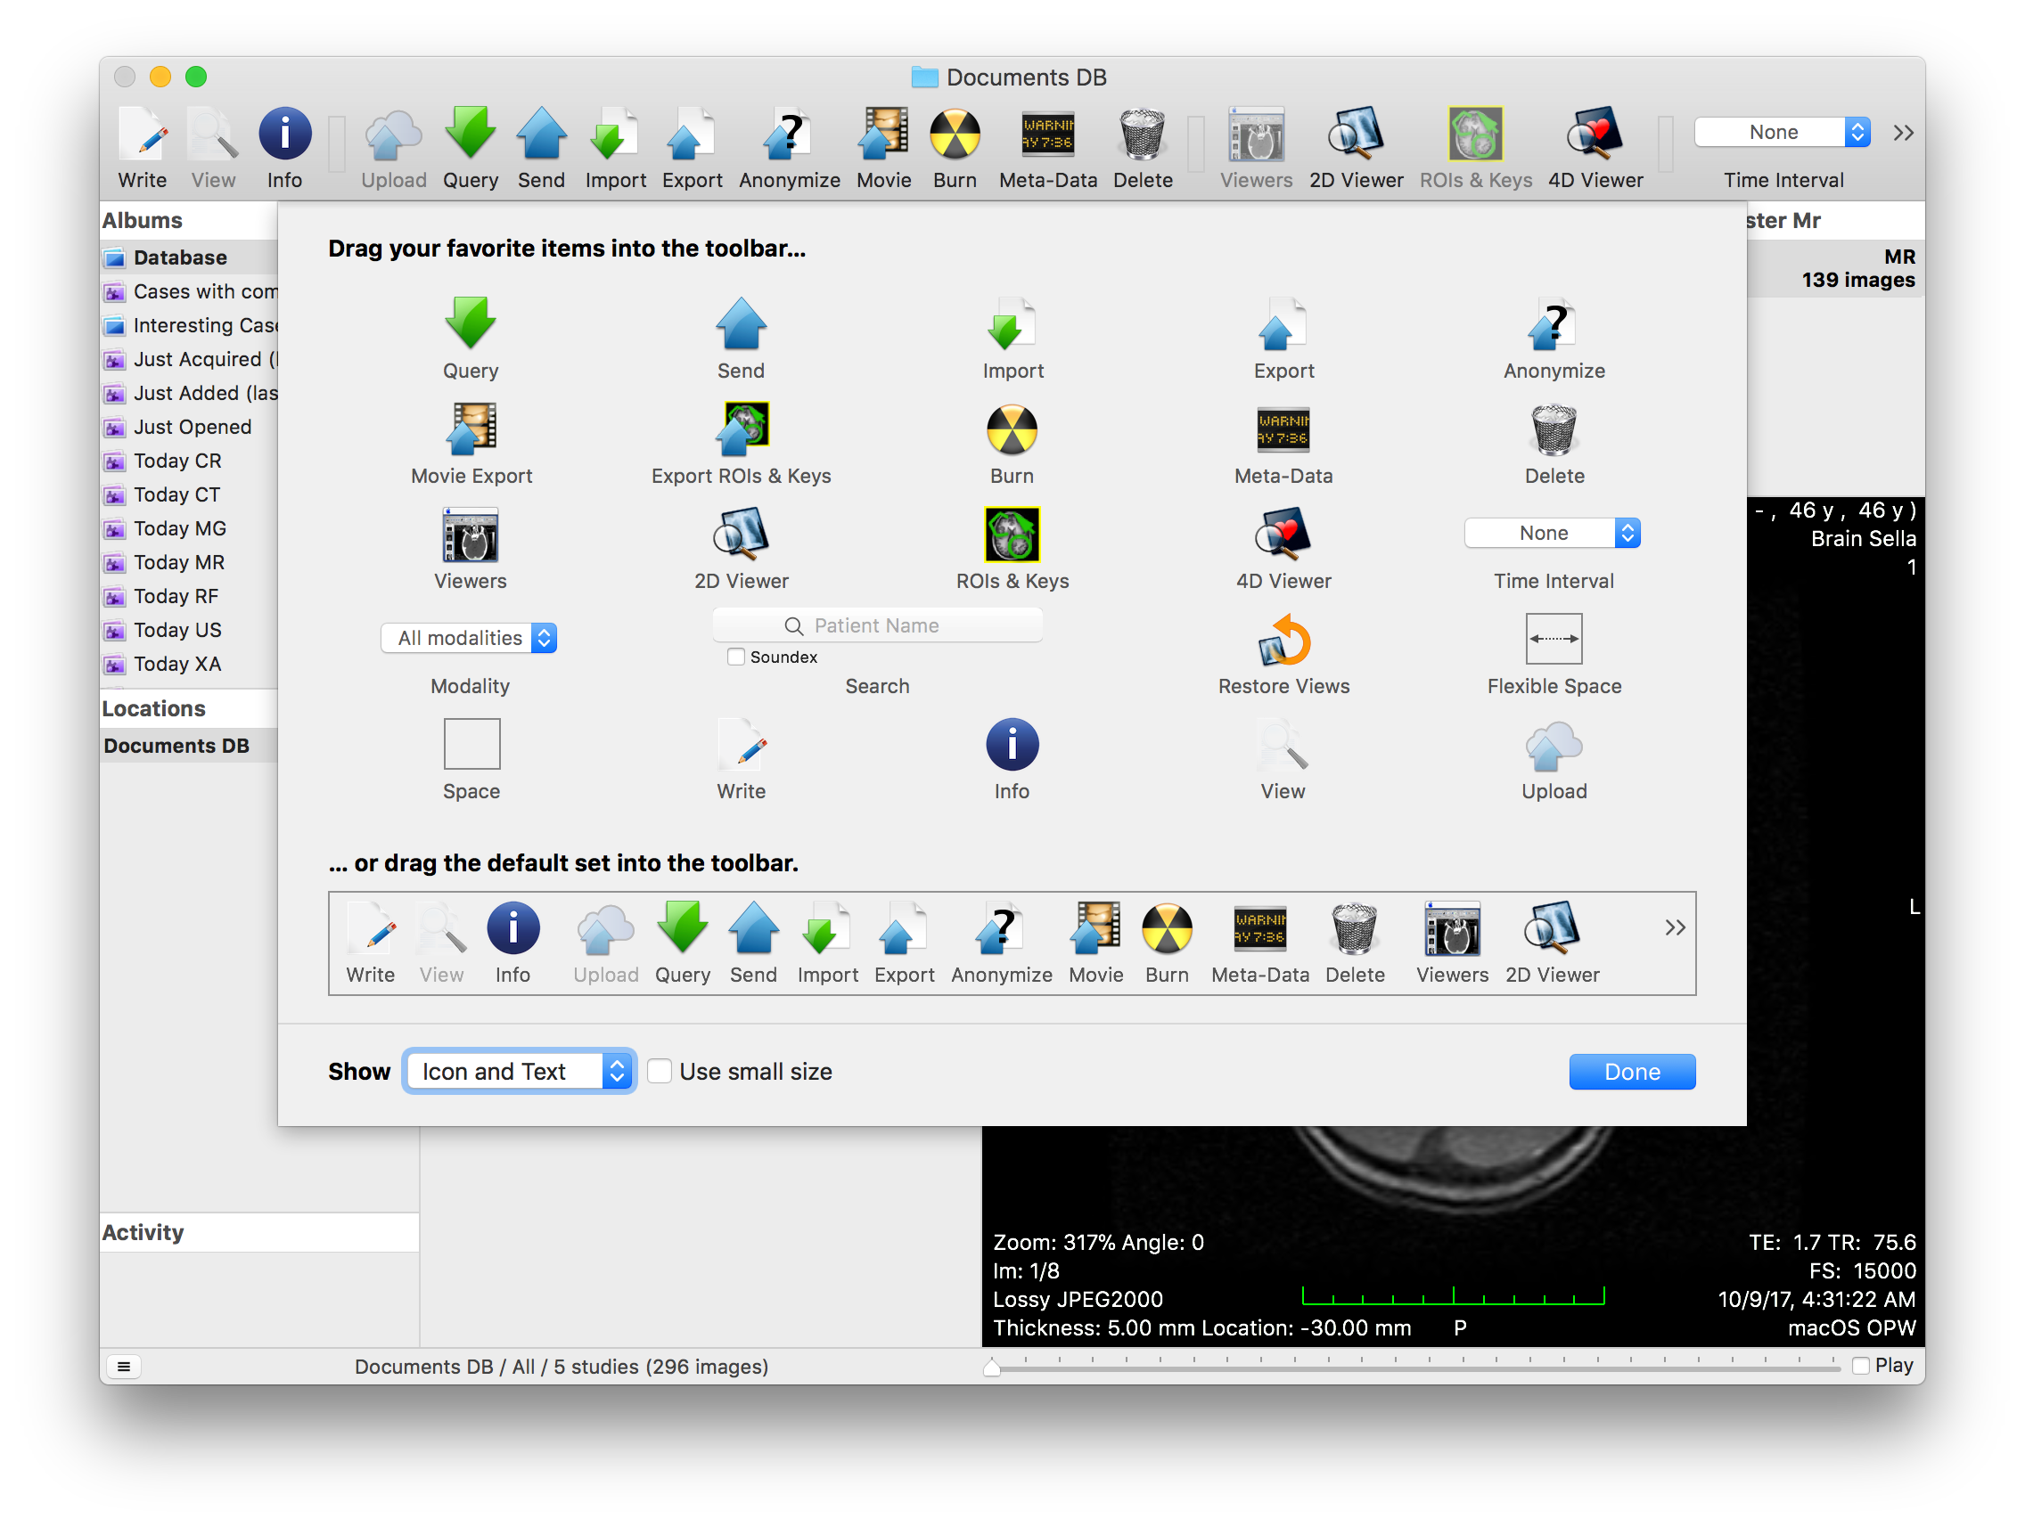Click the macOS yellow minimize window button
The width and height of the screenshot is (2025, 1527).
click(x=160, y=77)
